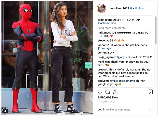This screenshot has height=116, width=158.
Task: Open the three-dot more options menu
Action: coord(151,110)
